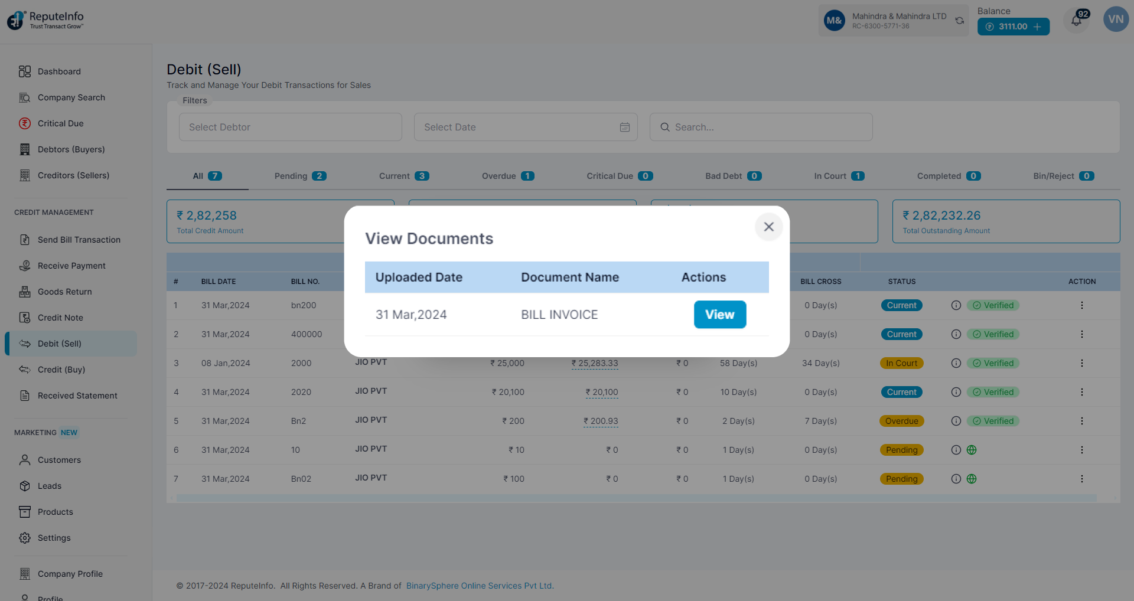Viewport: 1134px width, 601px height.
Task: Click the notification bell icon
Action: (x=1076, y=21)
